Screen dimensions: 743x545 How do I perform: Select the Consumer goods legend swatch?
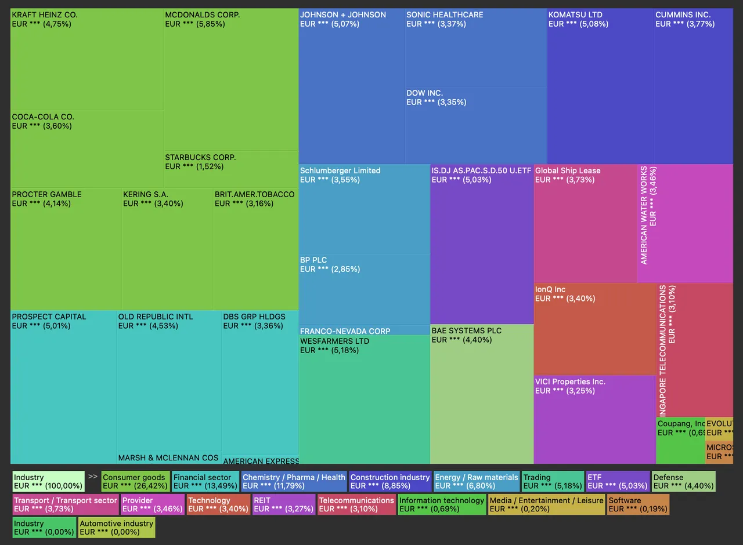pyautogui.click(x=135, y=481)
